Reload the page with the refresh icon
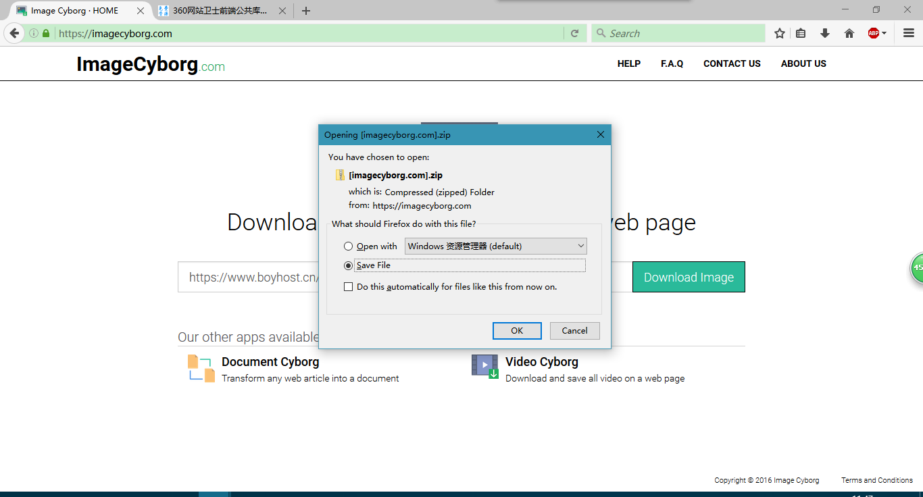 [574, 33]
